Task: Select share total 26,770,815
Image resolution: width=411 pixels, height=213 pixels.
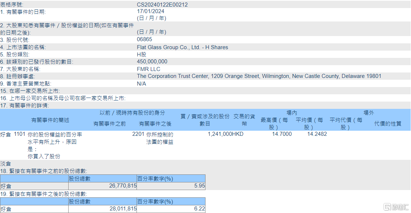Action: 123,186
